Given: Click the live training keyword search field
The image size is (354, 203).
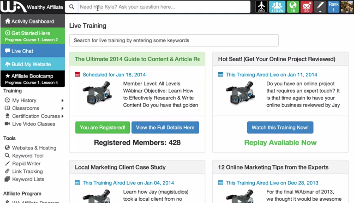Looking at the screenshot, I should (x=174, y=40).
